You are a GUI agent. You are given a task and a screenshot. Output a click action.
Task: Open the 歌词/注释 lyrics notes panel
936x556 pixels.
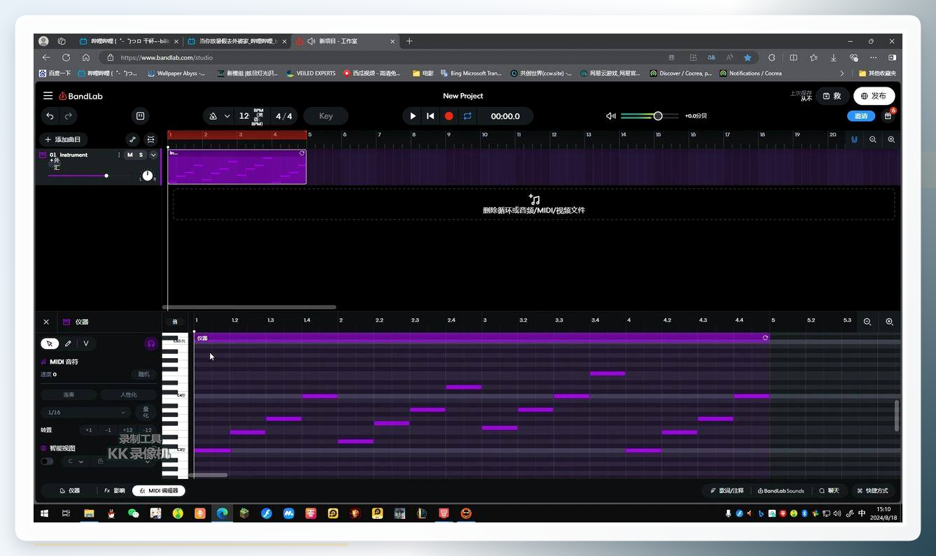coord(728,491)
